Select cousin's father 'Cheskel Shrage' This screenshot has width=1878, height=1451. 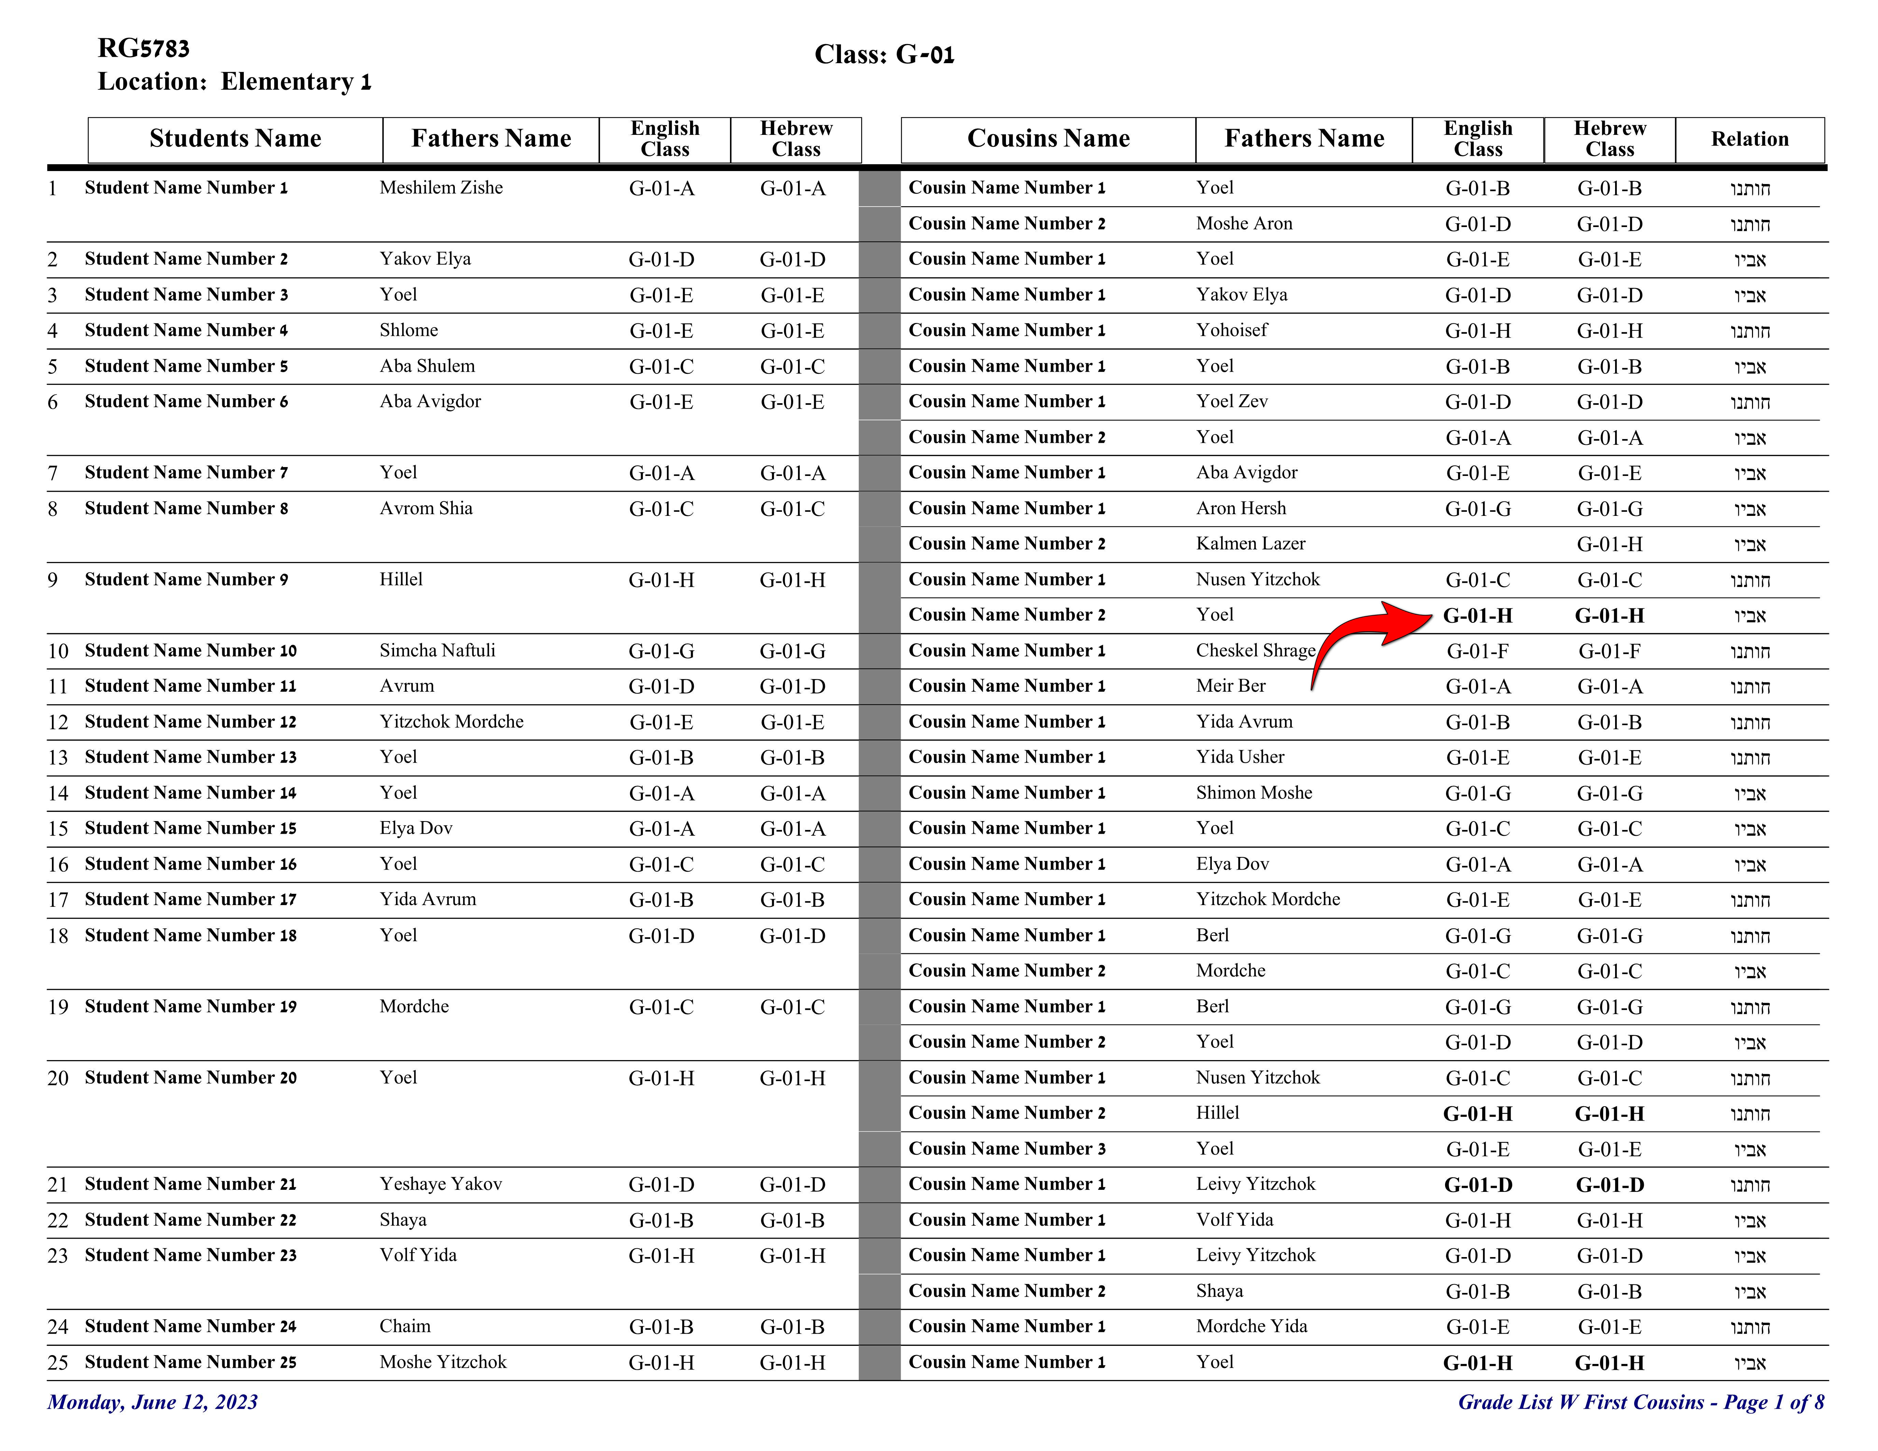(x=1256, y=651)
